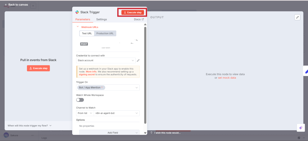The height and width of the screenshot is (141, 308).
Task: Click the set mock data link
Action: click(x=227, y=78)
